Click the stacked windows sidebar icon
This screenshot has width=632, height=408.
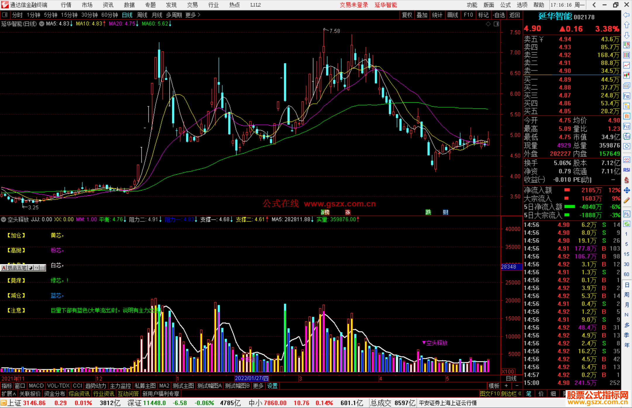point(626,86)
